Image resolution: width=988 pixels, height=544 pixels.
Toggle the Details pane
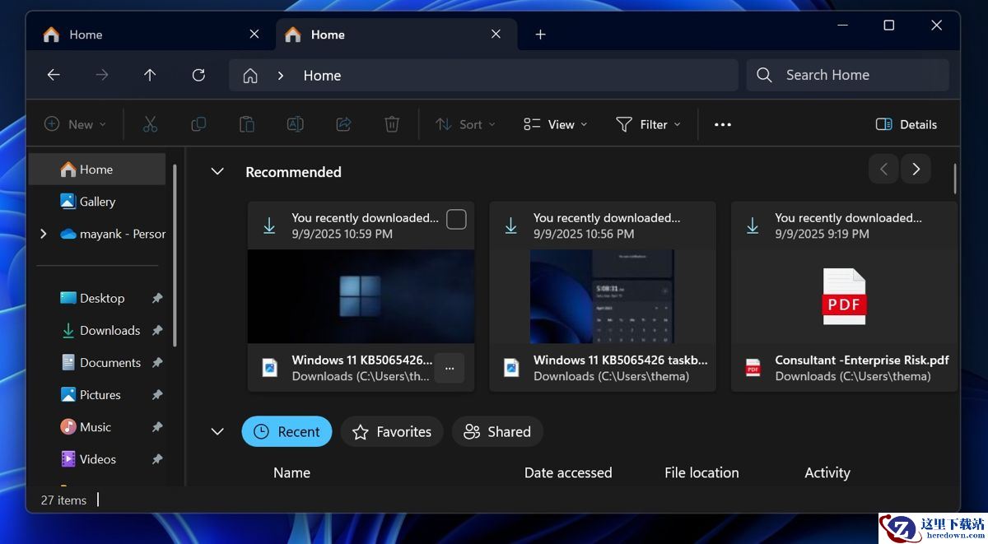pyautogui.click(x=906, y=124)
